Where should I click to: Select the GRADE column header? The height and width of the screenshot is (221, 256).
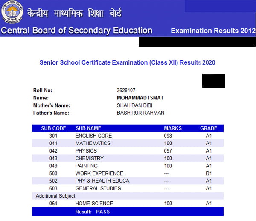209,128
